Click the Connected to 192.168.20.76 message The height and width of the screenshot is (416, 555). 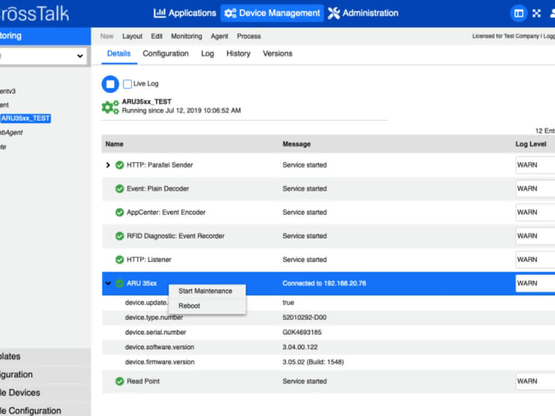tap(324, 283)
